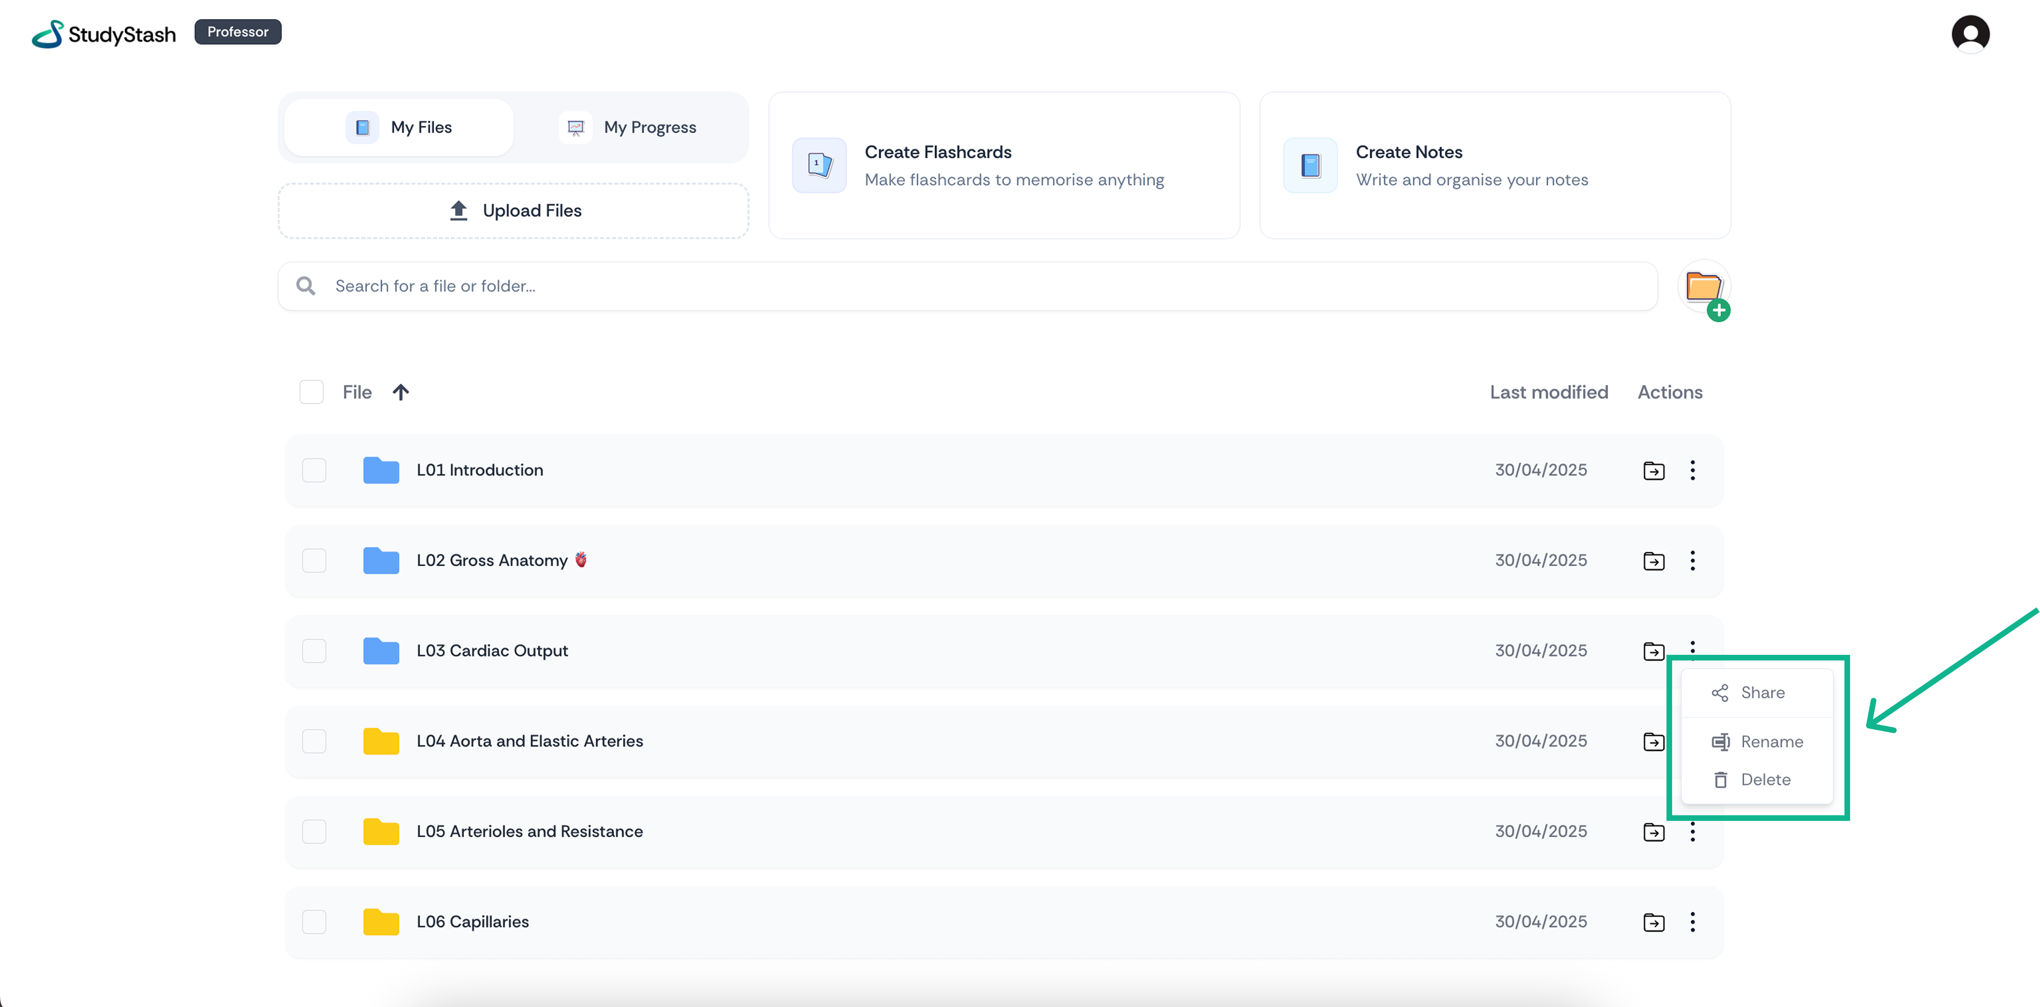This screenshot has width=2040, height=1007.
Task: Click the Create Notes notebook icon
Action: [1310, 165]
